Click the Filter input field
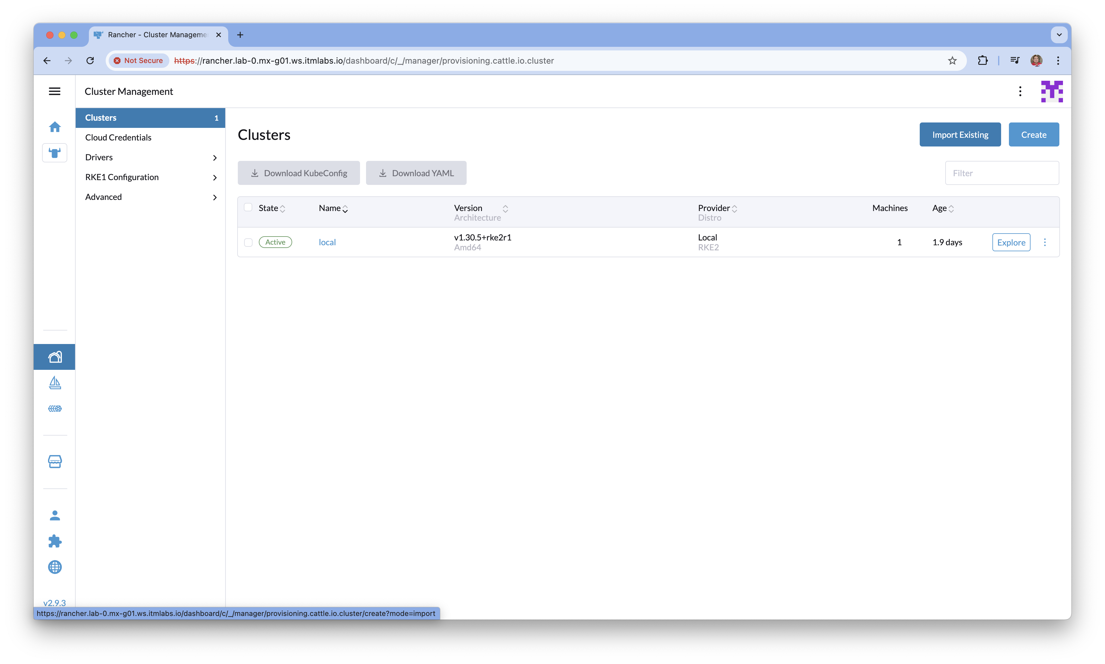1105x664 pixels. pyautogui.click(x=1002, y=173)
